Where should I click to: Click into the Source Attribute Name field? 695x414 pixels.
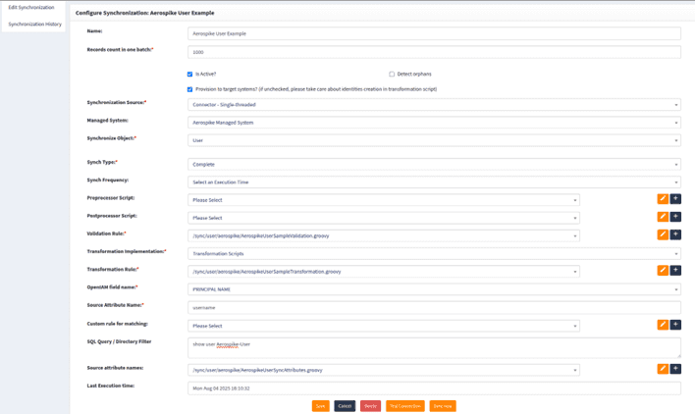(x=434, y=307)
